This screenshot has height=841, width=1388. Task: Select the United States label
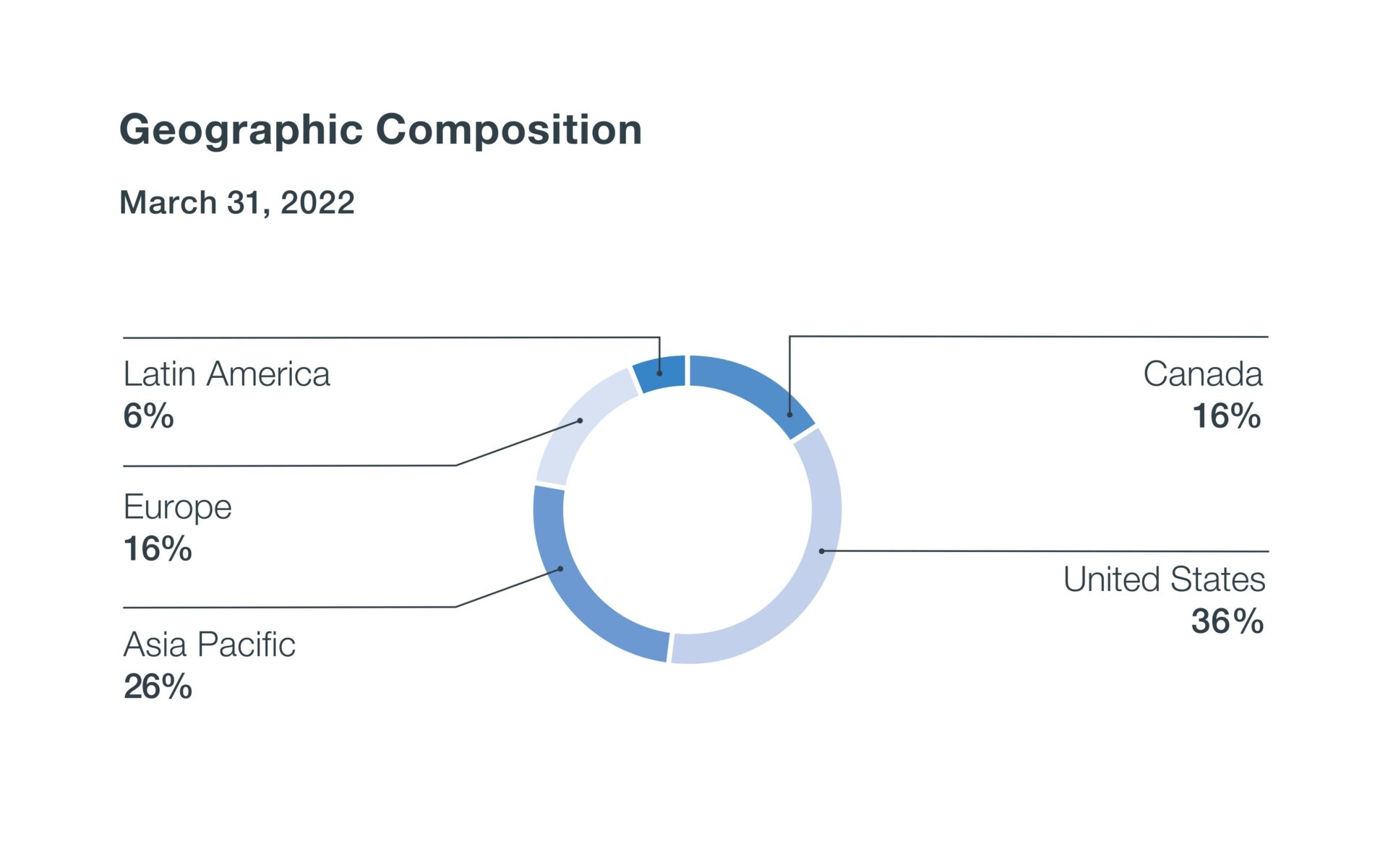(x=1164, y=579)
